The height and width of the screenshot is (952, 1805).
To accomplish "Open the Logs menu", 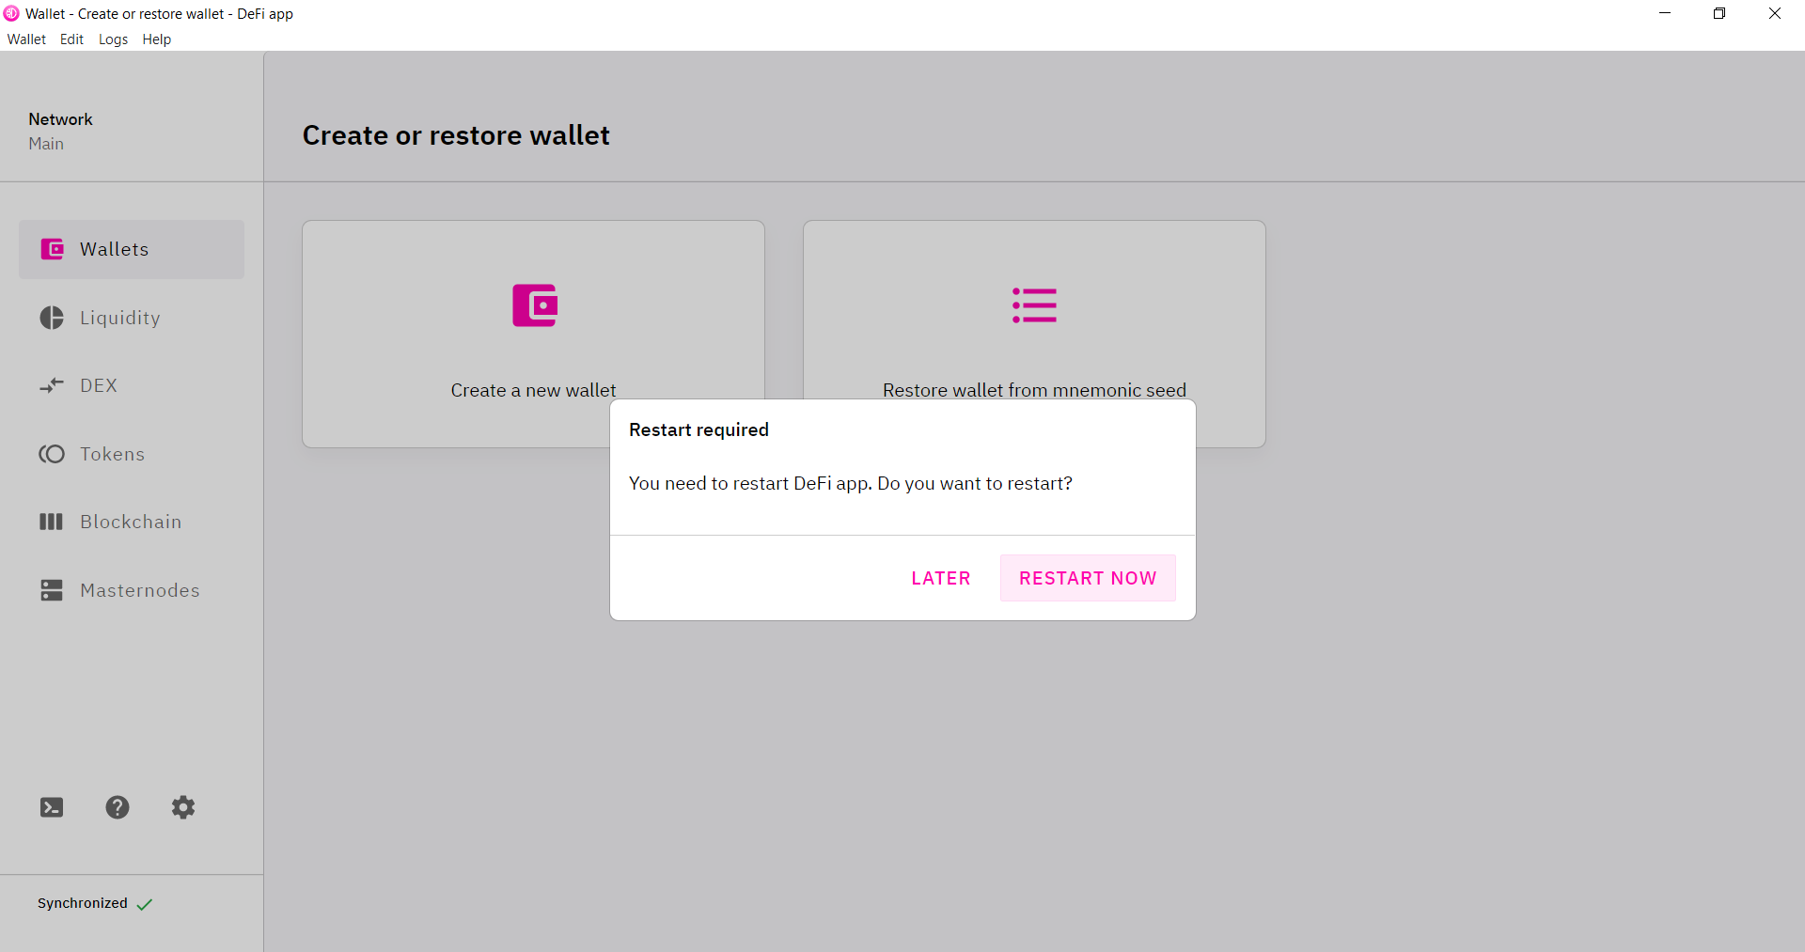I will [x=113, y=39].
